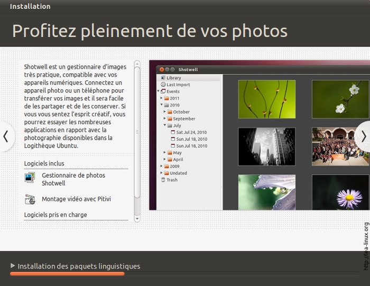Viewport: 370px width, 286px height.
Task: Select the September folder entry
Action: click(184, 119)
